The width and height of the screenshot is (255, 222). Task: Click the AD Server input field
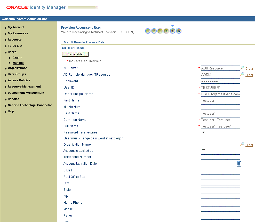(x=220, y=68)
